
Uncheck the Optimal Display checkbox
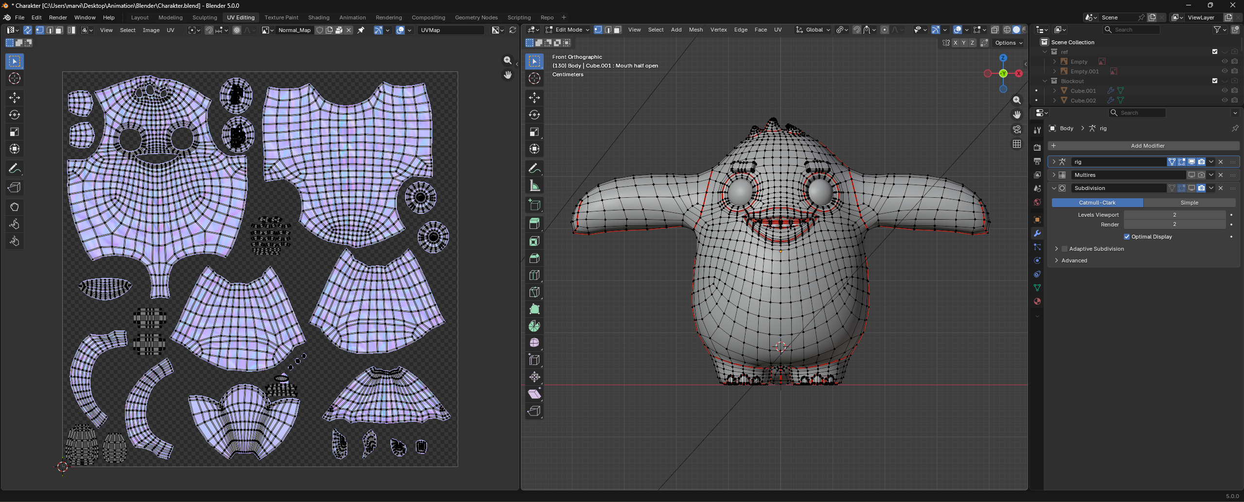[x=1127, y=237]
